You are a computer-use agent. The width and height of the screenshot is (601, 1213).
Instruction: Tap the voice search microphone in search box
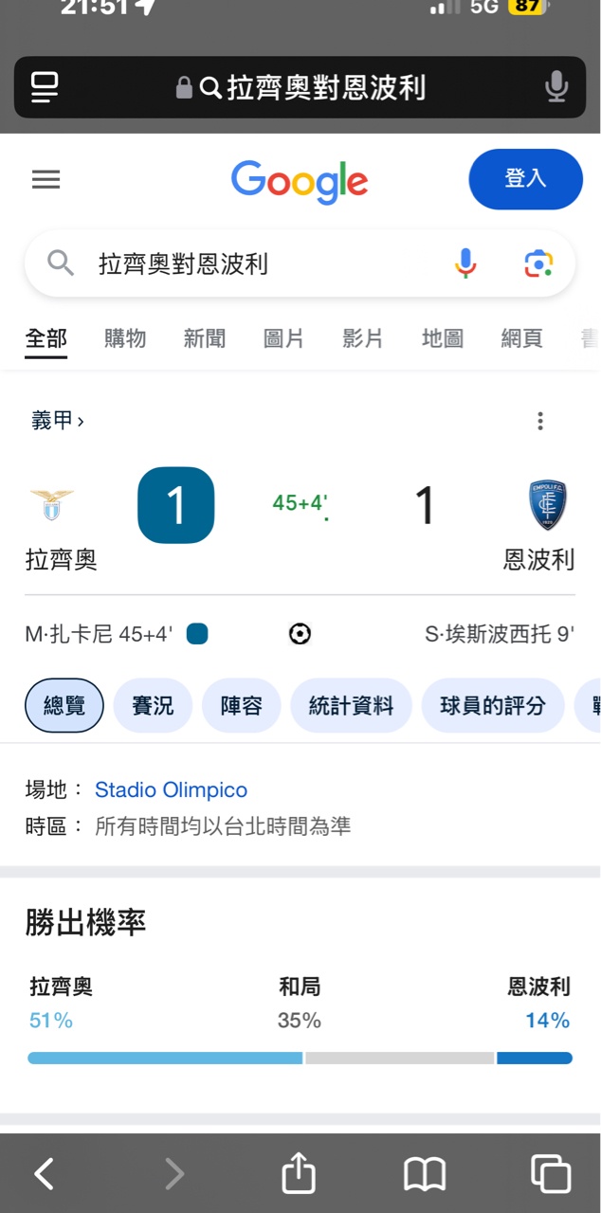[x=464, y=263]
